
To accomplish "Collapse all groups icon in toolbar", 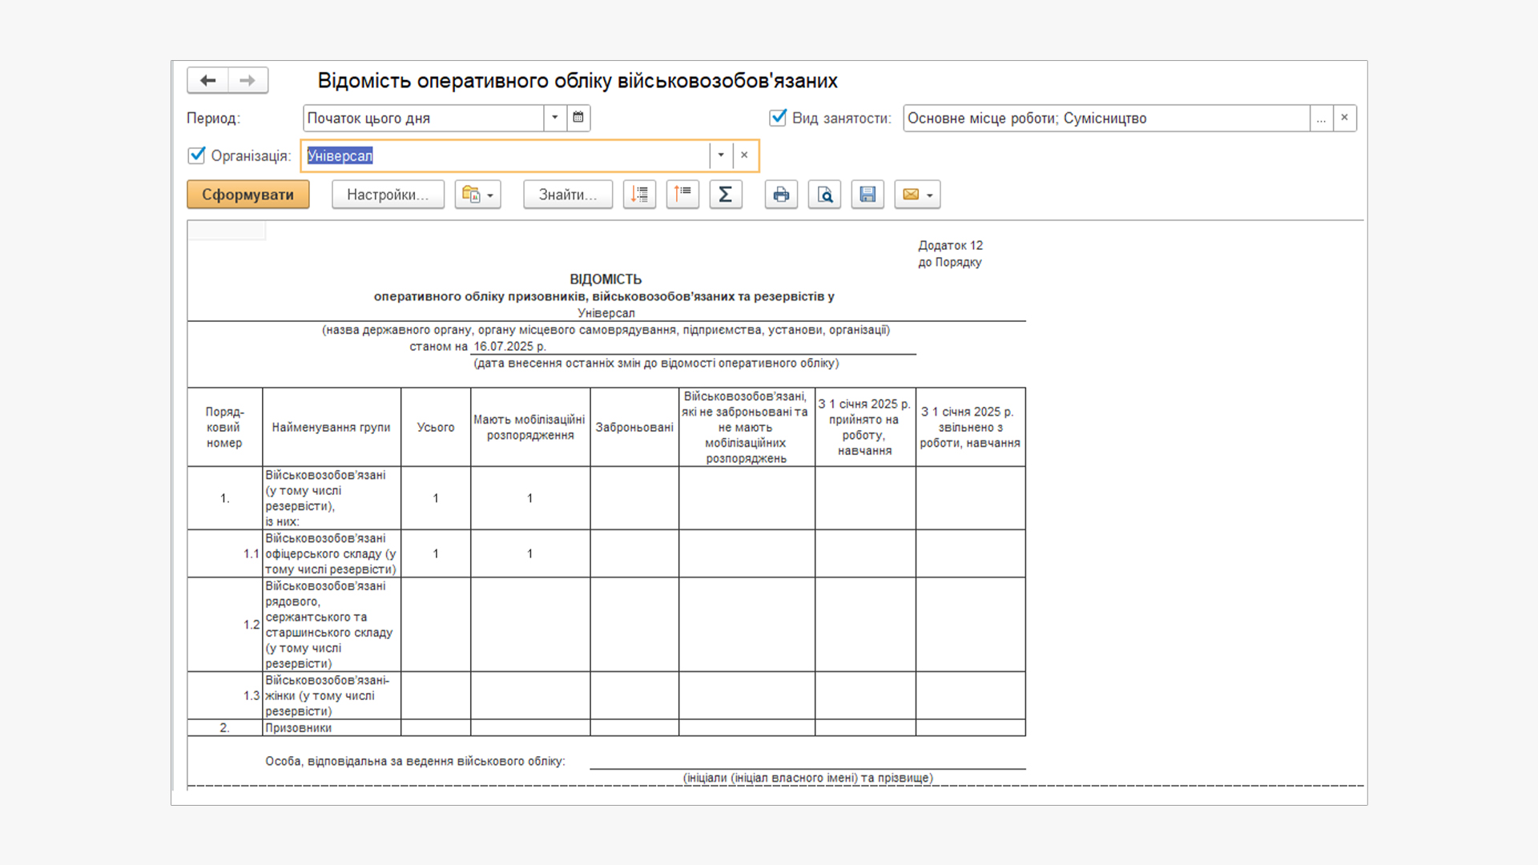I will [682, 195].
